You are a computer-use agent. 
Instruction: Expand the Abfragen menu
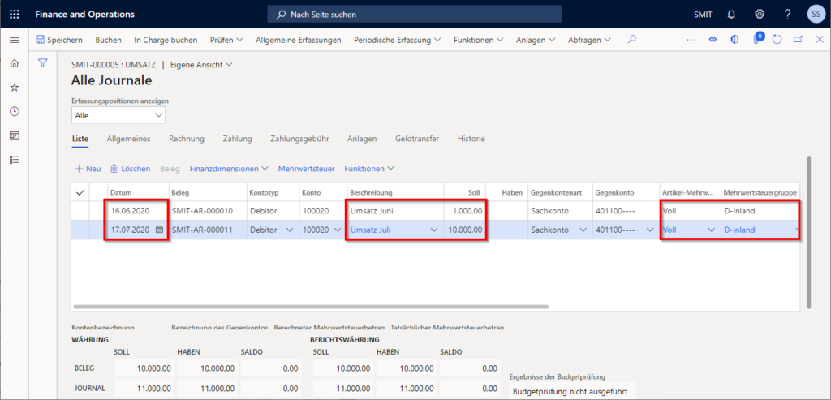point(589,40)
